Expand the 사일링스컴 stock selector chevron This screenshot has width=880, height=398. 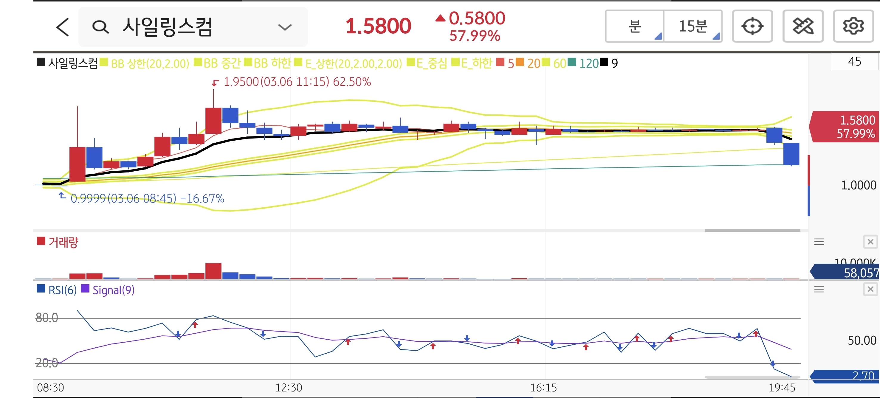click(x=285, y=27)
